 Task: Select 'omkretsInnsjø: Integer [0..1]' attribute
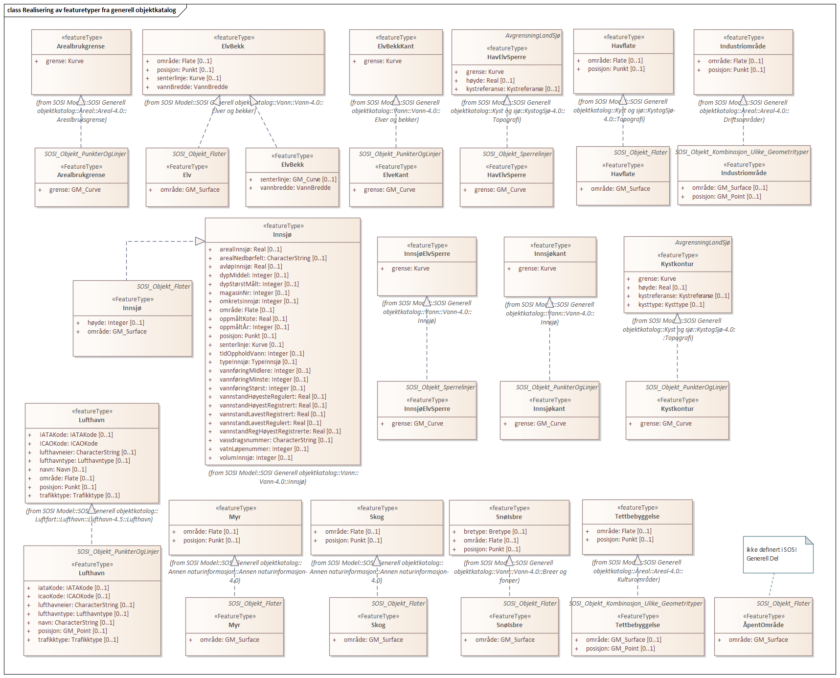point(259,301)
